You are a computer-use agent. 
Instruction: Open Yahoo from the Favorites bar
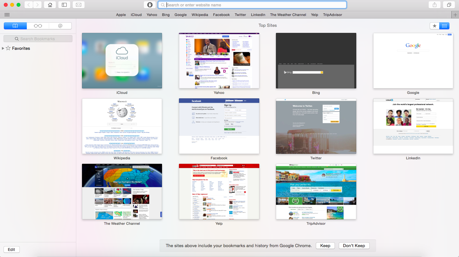(152, 15)
